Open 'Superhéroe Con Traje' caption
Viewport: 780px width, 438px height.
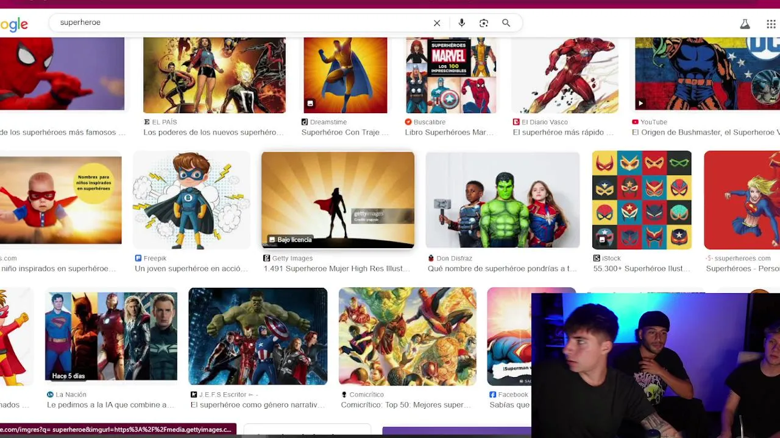tap(345, 132)
